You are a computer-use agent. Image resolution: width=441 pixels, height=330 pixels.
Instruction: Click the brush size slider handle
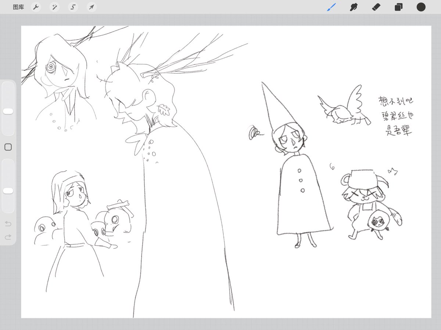(8, 111)
